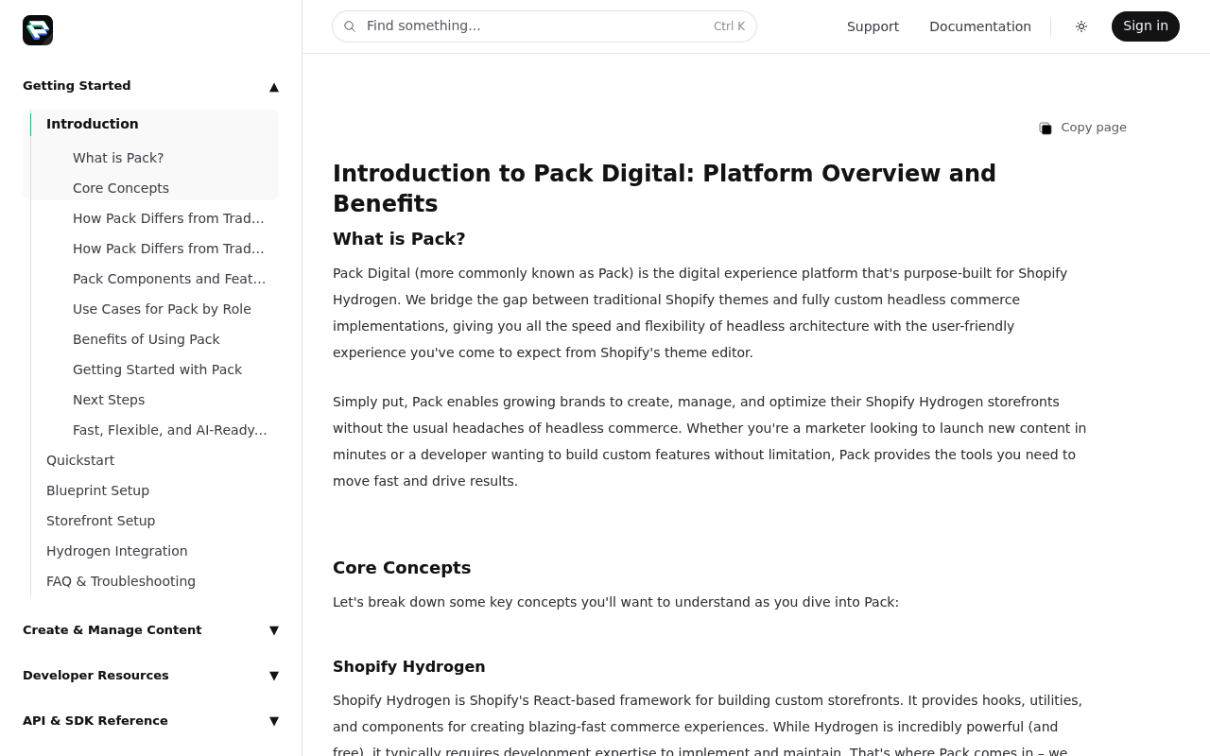Open the FAQ & Troubleshooting page

point(121,581)
